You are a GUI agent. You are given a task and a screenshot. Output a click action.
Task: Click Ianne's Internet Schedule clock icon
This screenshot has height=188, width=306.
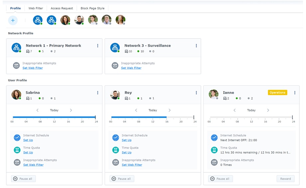tap(214, 138)
